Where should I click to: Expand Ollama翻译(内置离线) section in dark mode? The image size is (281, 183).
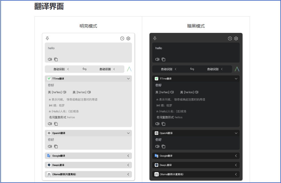tap(236, 174)
